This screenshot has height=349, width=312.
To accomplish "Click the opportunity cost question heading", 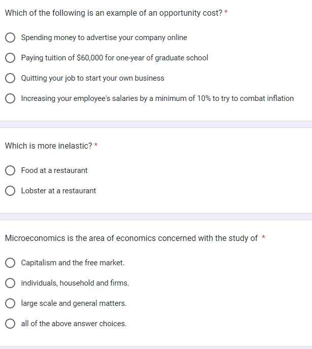I will coord(114,13).
